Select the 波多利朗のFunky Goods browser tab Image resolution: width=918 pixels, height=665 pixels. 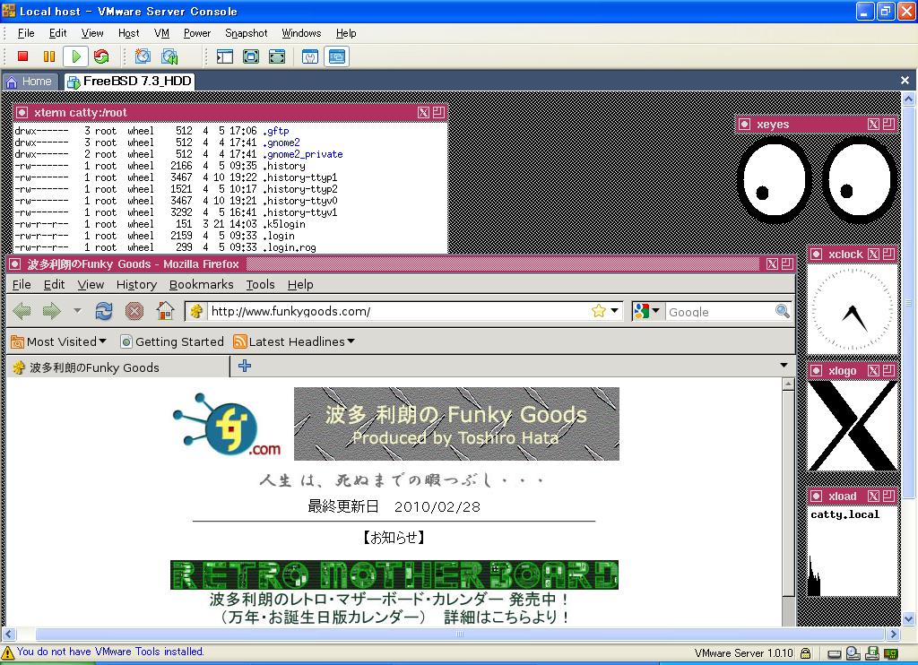117,367
